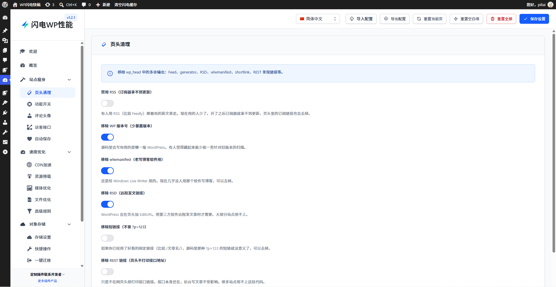Open the 更多插件产品 link
Viewport: 556px width, 287px height.
(x=47, y=281)
